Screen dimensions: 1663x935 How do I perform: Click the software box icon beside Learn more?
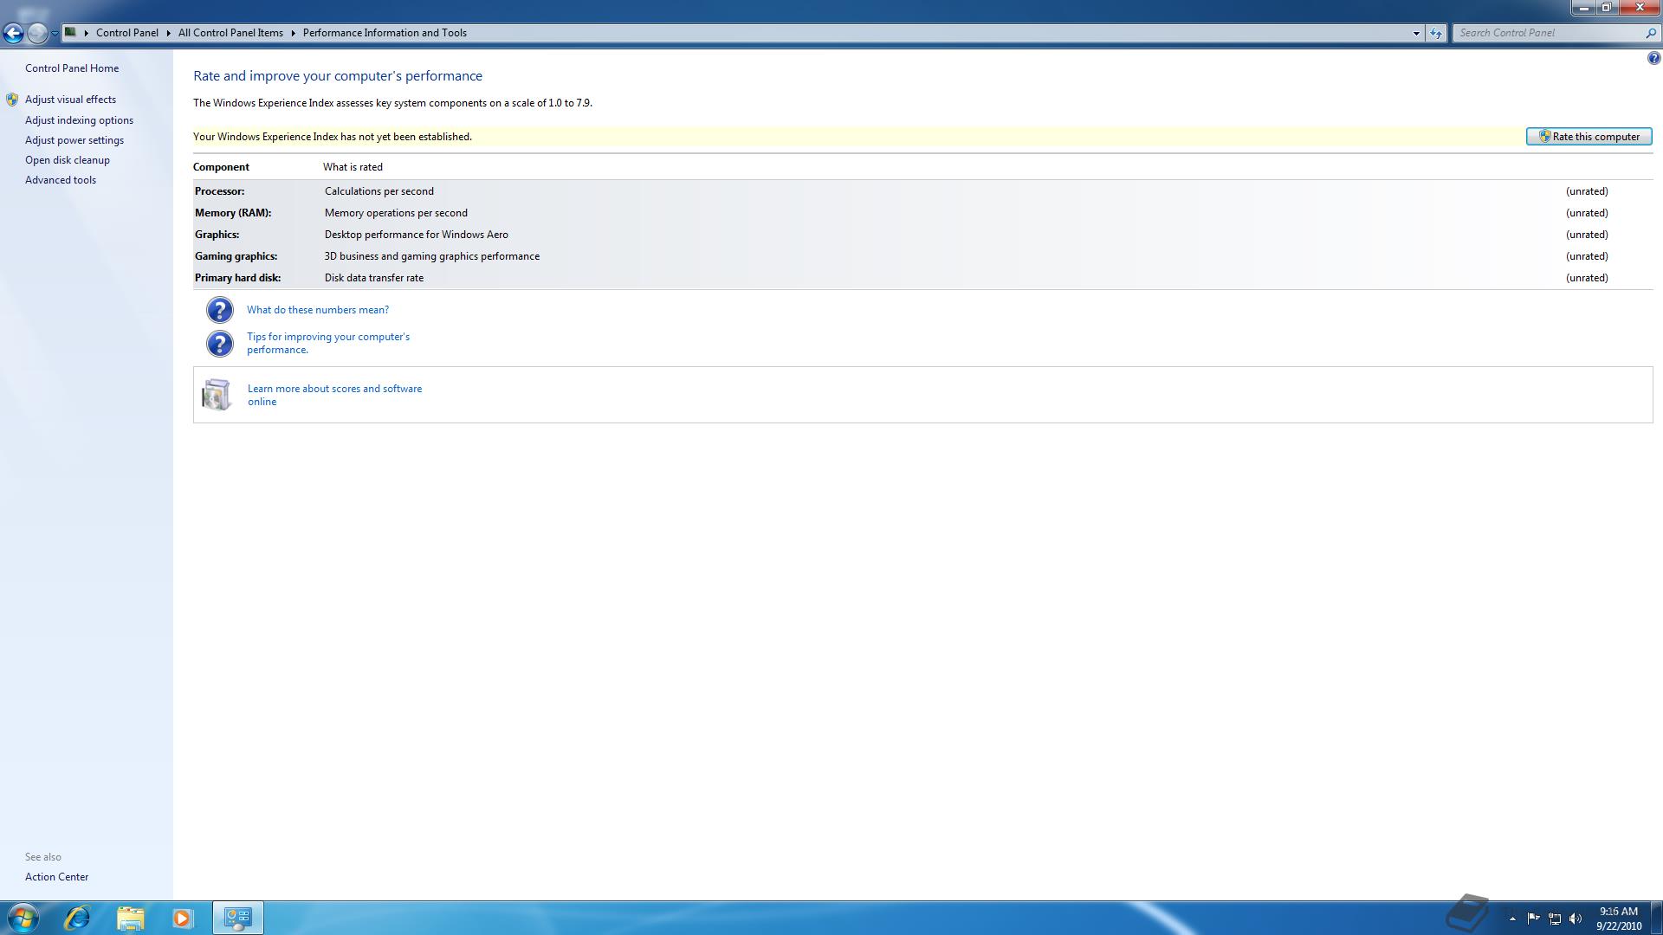[x=217, y=395]
